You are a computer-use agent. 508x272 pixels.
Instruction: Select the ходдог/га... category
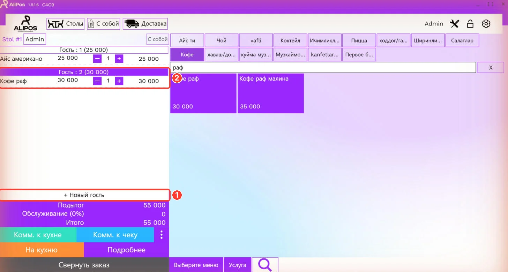(393, 40)
